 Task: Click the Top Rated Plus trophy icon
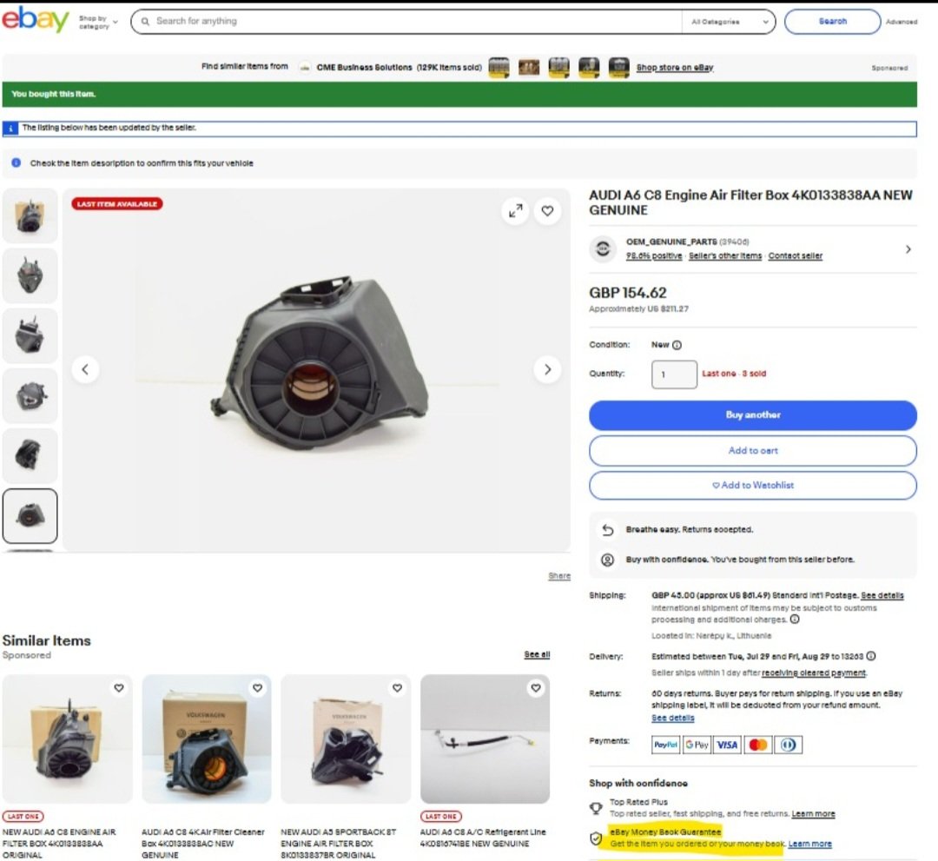(596, 808)
